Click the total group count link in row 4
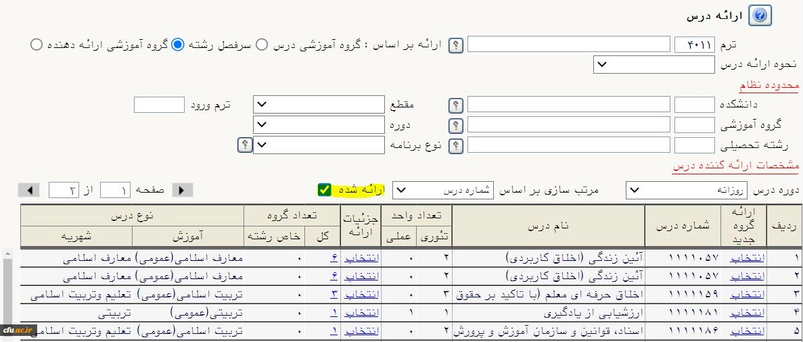The width and height of the screenshot is (803, 342). (334, 313)
